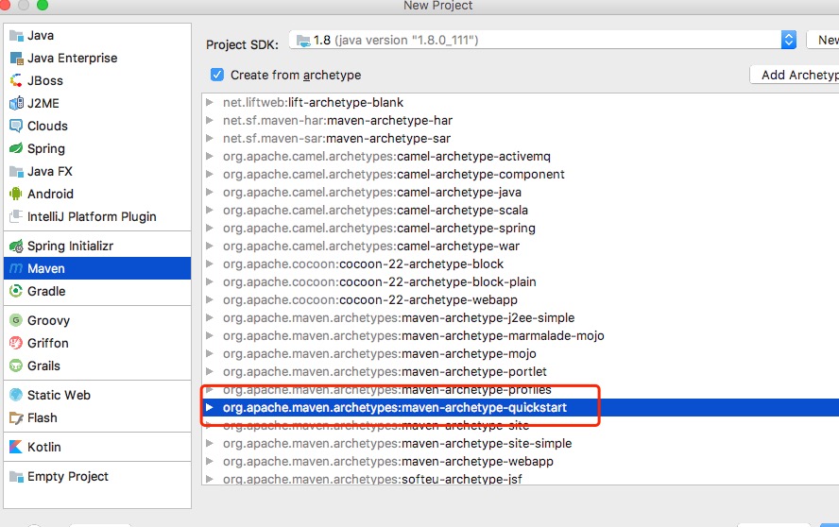Expand camel-archetype-activemq node
839x527 pixels.
point(210,156)
